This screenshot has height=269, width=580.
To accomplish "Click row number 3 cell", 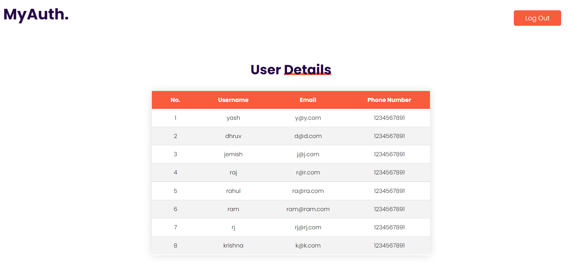I will [x=175, y=154].
